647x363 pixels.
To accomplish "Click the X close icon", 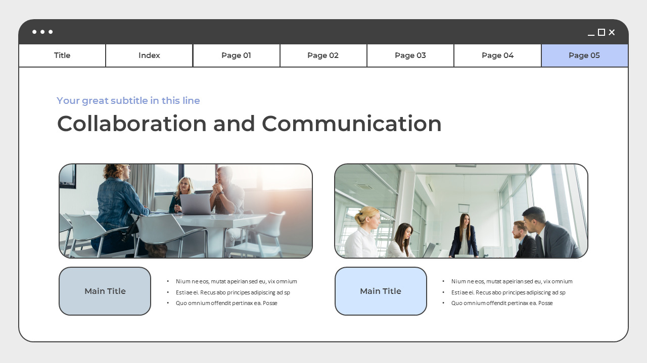I will 611,32.
